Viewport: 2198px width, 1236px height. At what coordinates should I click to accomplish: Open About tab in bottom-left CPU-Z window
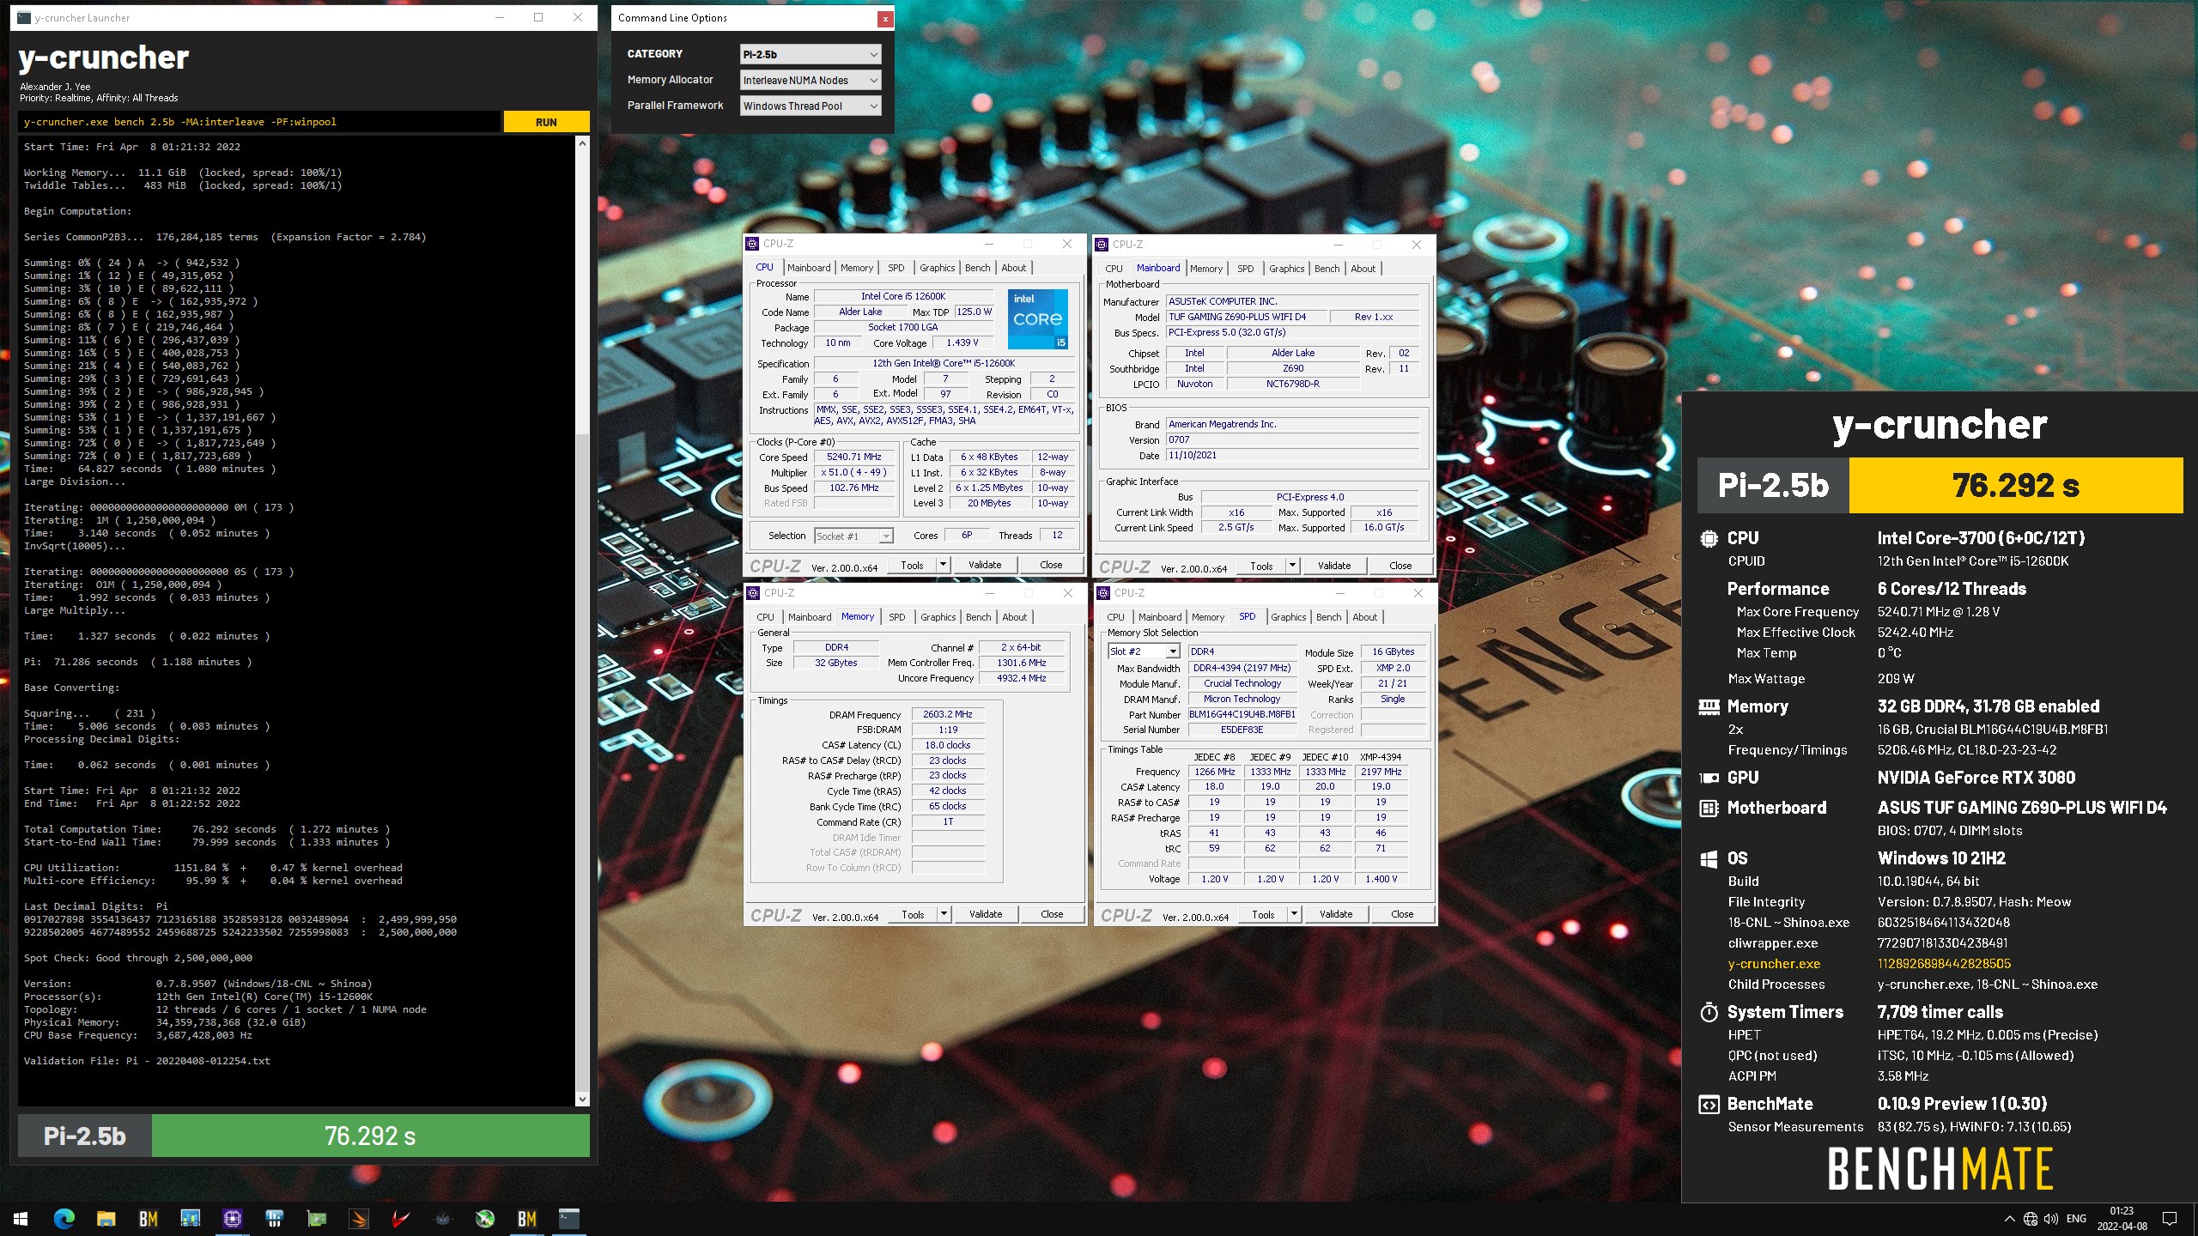(1014, 617)
